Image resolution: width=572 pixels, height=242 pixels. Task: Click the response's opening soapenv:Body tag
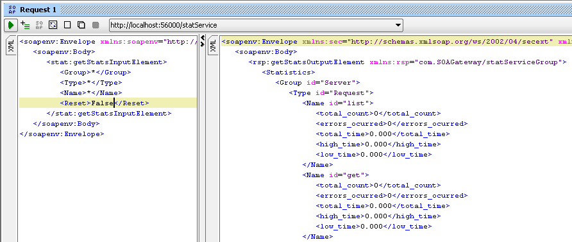(266, 52)
